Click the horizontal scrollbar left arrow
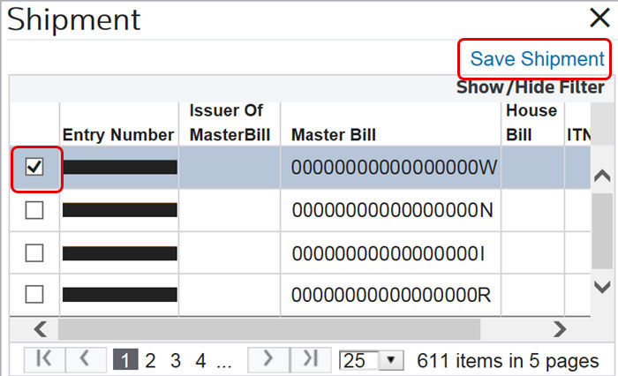Viewport: 618px width, 376px height. [x=41, y=328]
